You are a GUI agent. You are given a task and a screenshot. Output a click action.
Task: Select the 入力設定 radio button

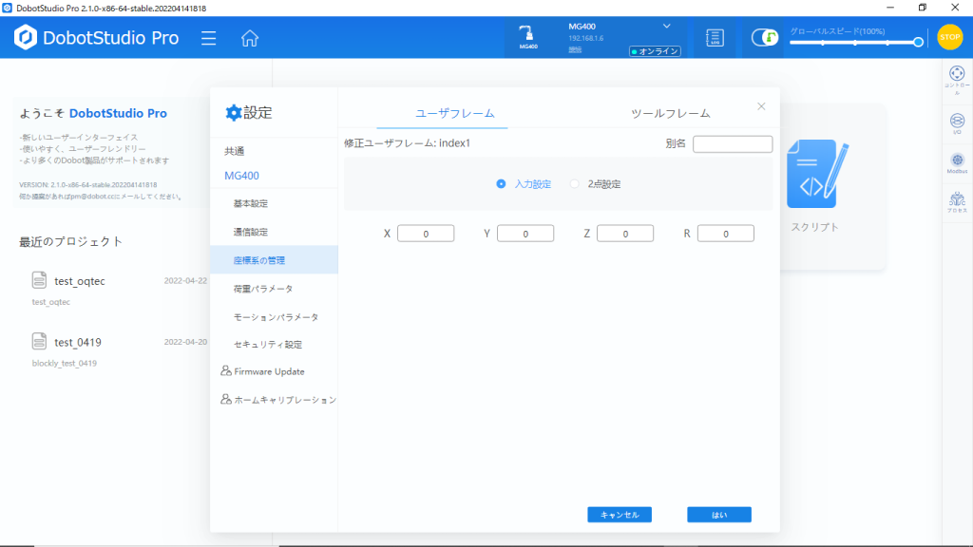point(501,184)
